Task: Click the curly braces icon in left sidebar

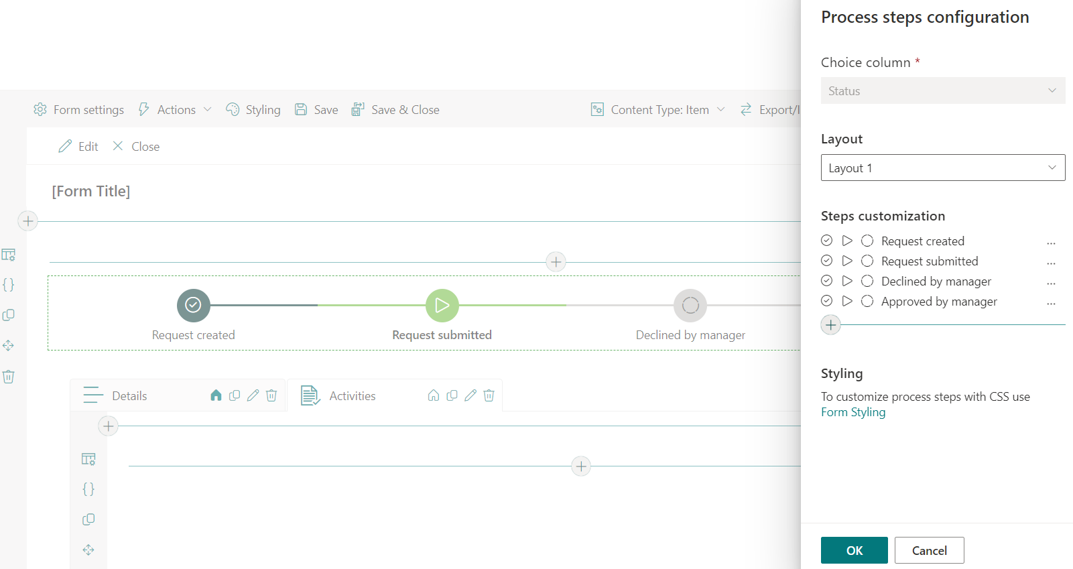Action: (x=9, y=285)
